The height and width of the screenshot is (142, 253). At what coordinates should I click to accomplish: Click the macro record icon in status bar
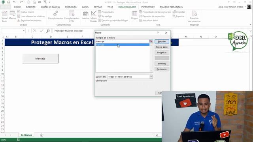[18, 140]
